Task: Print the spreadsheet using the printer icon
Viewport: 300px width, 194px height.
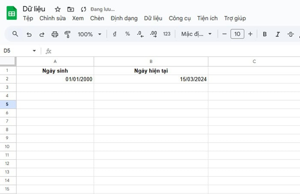Action: 54,34
